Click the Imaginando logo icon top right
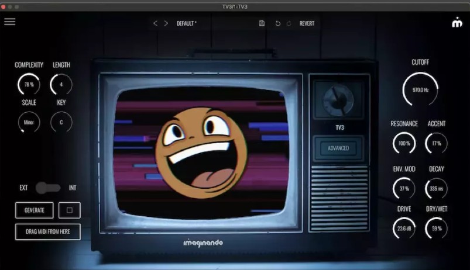The image size is (470, 270). point(457,22)
